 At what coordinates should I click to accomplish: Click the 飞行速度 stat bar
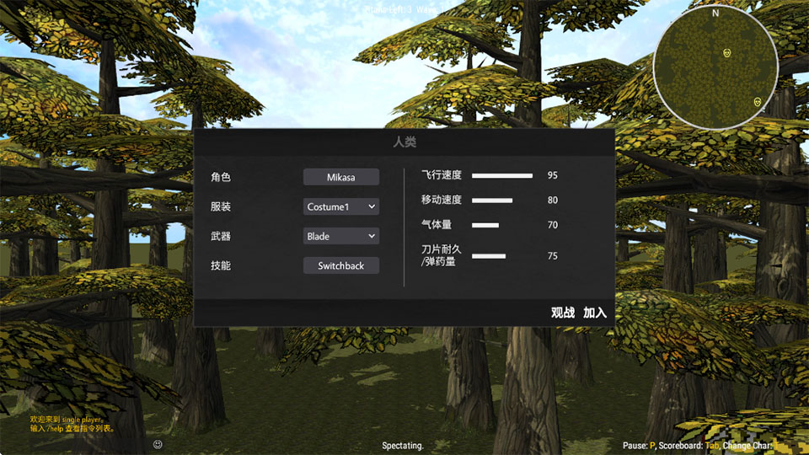pyautogui.click(x=502, y=176)
